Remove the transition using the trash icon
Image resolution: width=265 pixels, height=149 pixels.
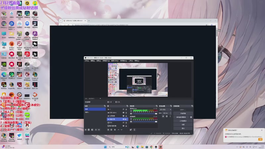(x=167, y=117)
